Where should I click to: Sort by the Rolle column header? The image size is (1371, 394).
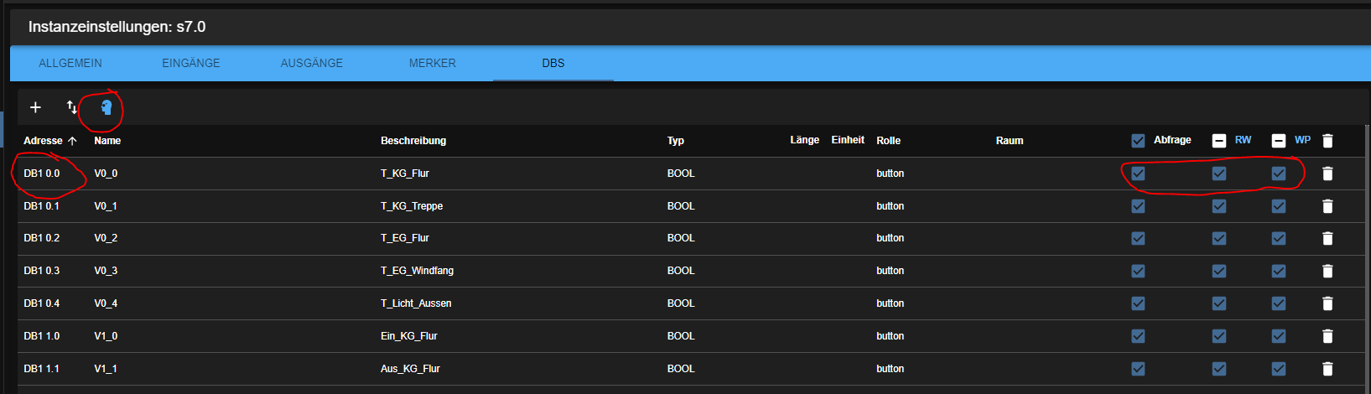pos(889,141)
